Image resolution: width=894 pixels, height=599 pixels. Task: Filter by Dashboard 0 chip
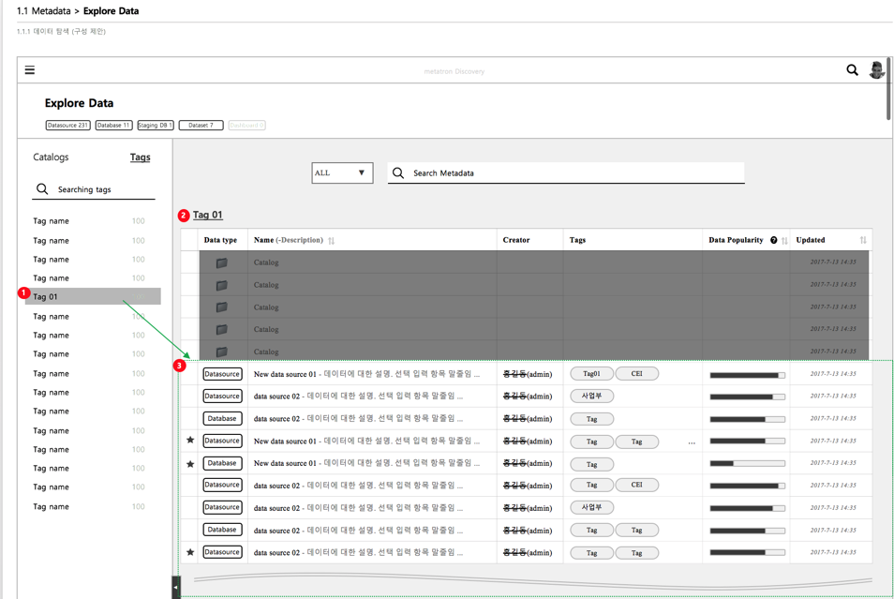click(246, 125)
